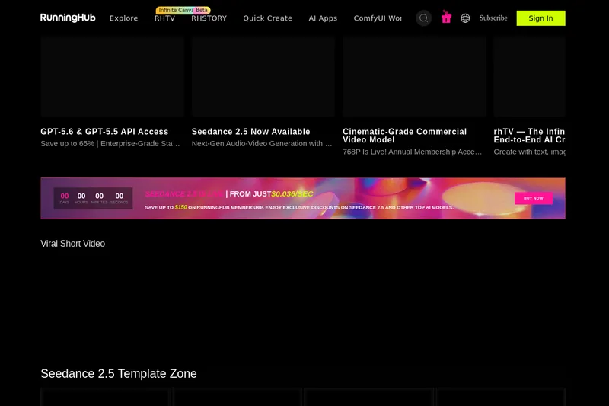Click Seedance 2.5 Now Available title
The width and height of the screenshot is (609, 406).
[251, 132]
